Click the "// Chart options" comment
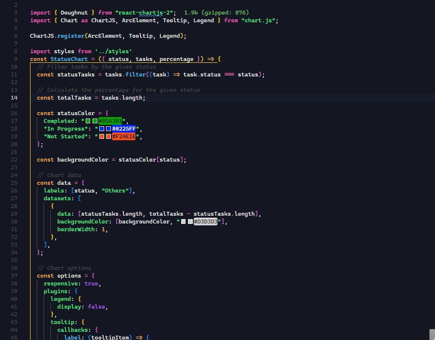 [x=64, y=268]
